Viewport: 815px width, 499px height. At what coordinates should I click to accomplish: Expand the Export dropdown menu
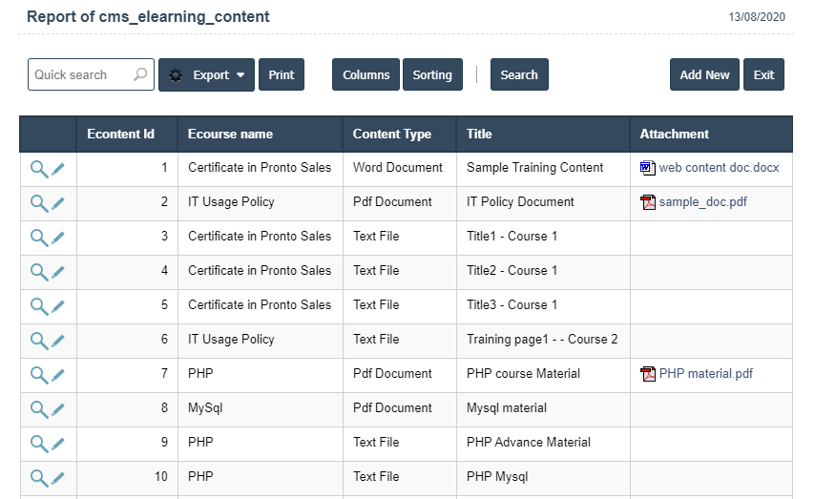pyautogui.click(x=206, y=75)
